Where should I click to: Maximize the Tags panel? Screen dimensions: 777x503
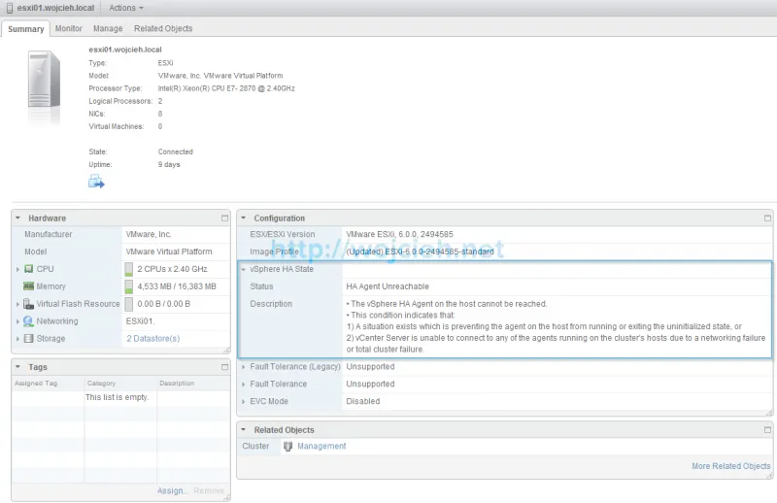pyautogui.click(x=224, y=367)
